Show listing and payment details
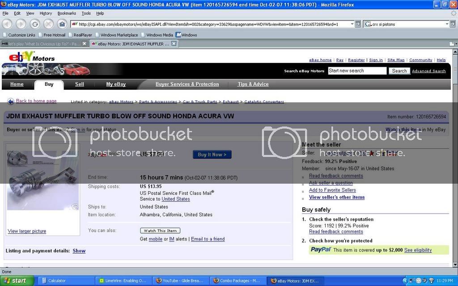This screenshot has height=286, width=458. [x=79, y=251]
